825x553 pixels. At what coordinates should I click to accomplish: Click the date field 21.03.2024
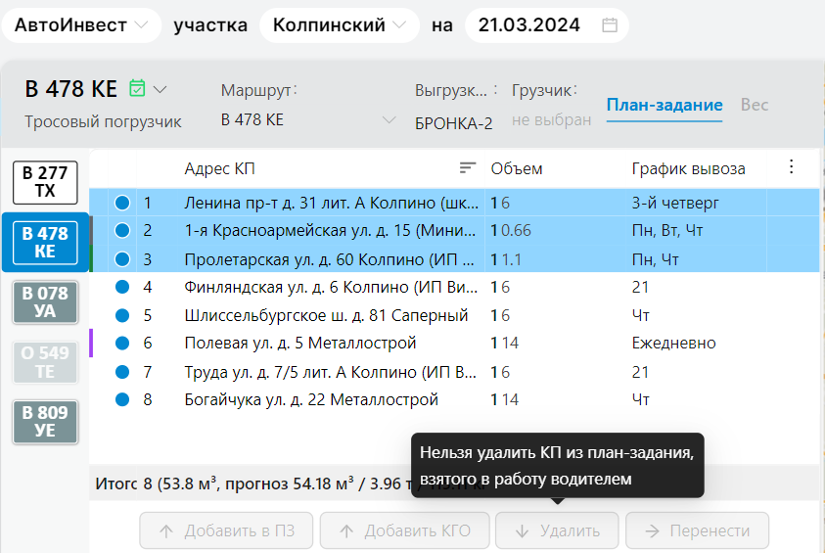[x=536, y=25]
